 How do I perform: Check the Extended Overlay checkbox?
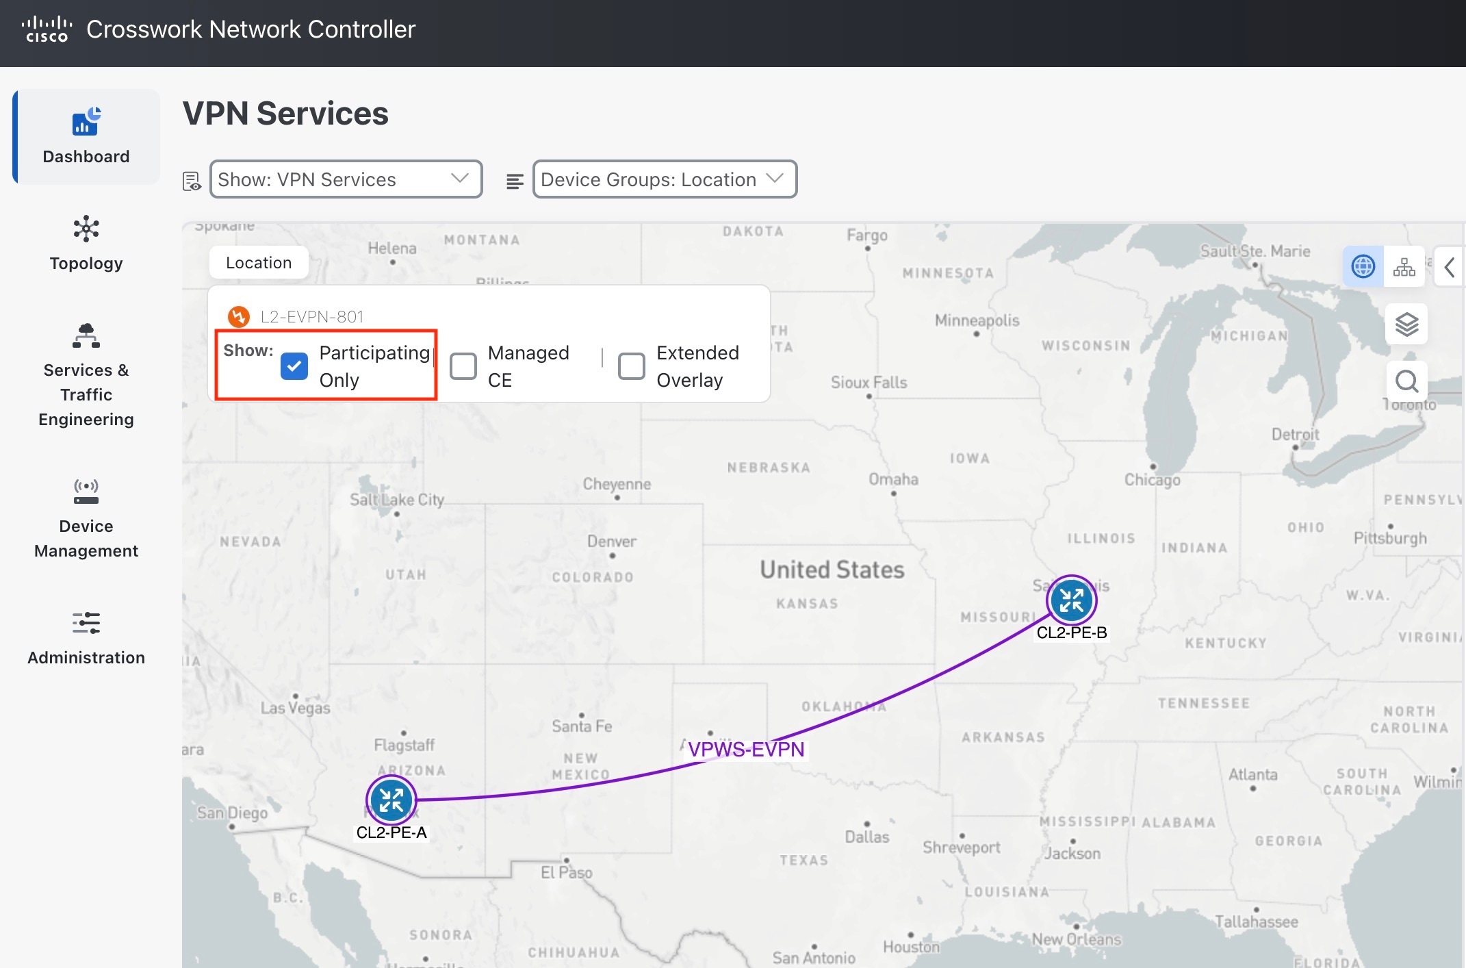[631, 366]
